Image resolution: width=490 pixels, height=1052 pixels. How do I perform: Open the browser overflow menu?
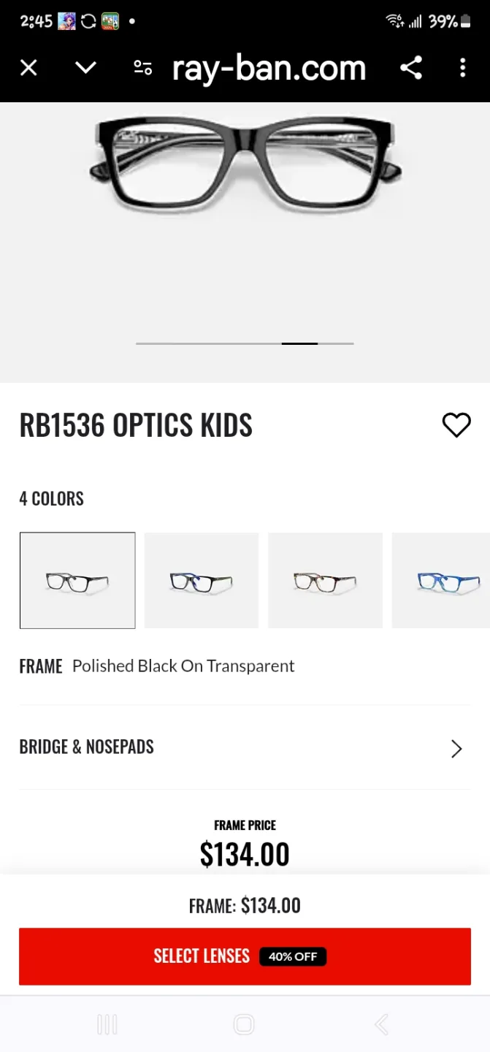[x=463, y=67]
